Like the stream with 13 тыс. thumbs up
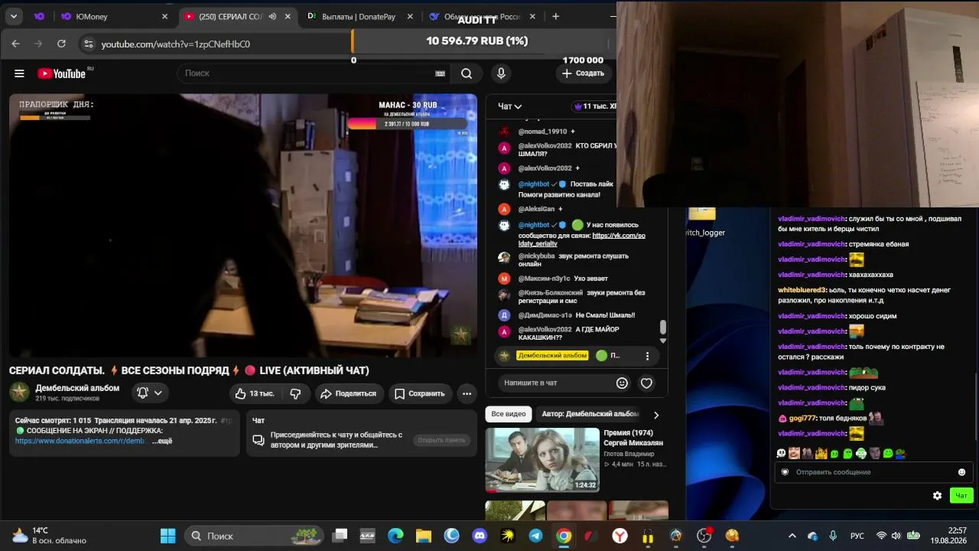Screen dimensions: 979x551 254,393
